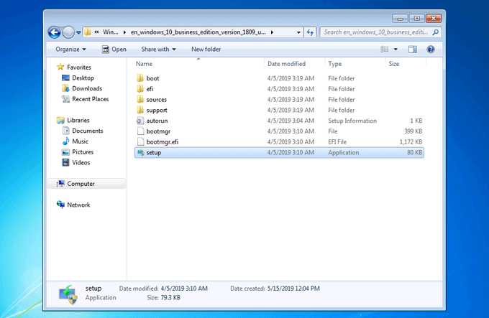489x318 pixels.
Task: Click the magnifier search icon
Action: tap(436, 32)
